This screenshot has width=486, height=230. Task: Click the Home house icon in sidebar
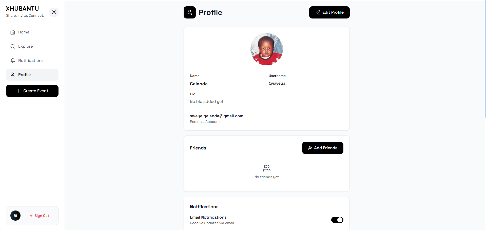click(13, 32)
